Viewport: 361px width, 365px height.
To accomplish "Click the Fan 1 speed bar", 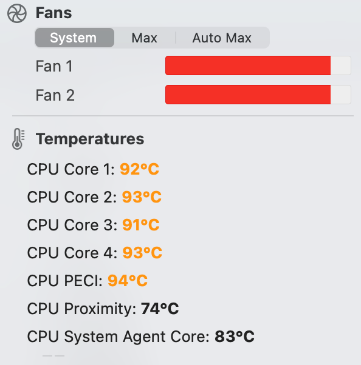I will point(258,65).
